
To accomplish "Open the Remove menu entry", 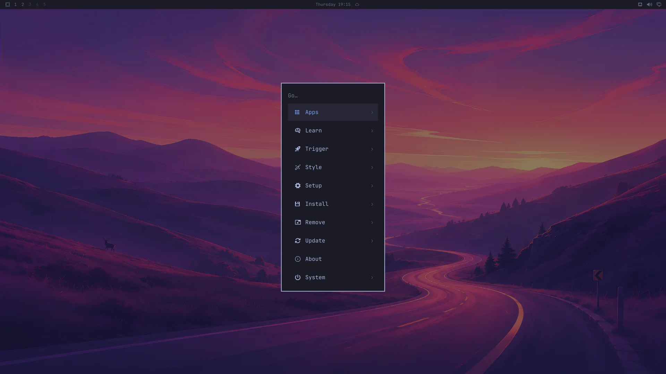I will coord(333,222).
